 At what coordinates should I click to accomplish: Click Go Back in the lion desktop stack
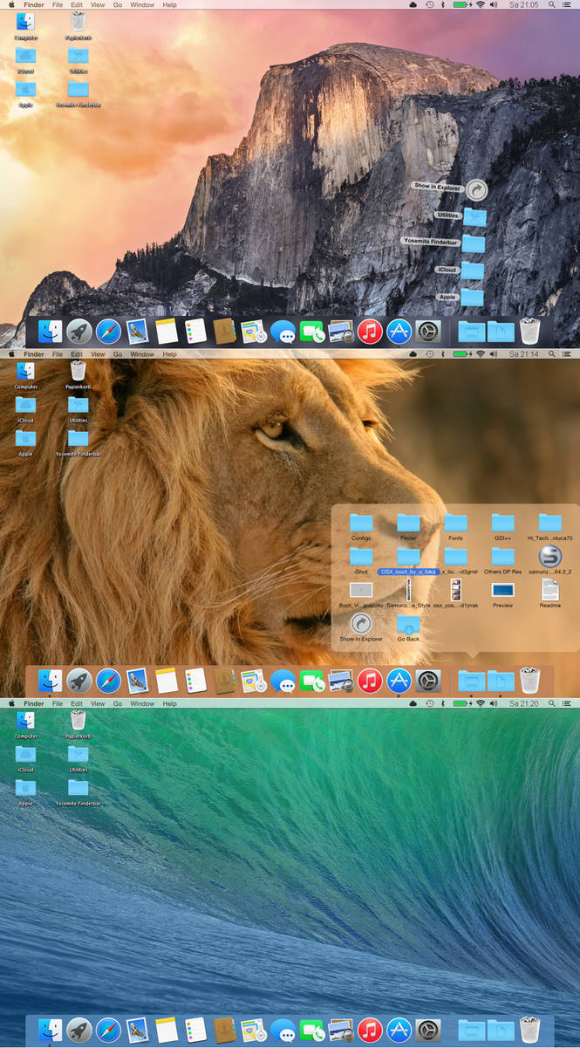[x=408, y=624]
